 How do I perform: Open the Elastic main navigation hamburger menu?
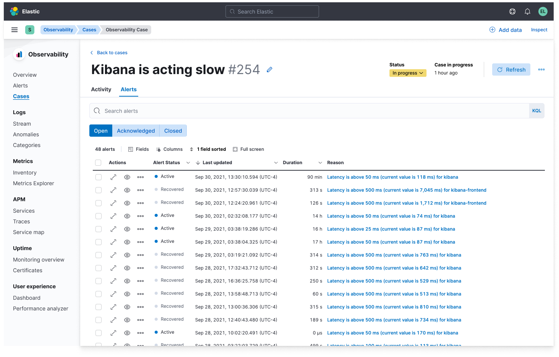click(x=15, y=30)
